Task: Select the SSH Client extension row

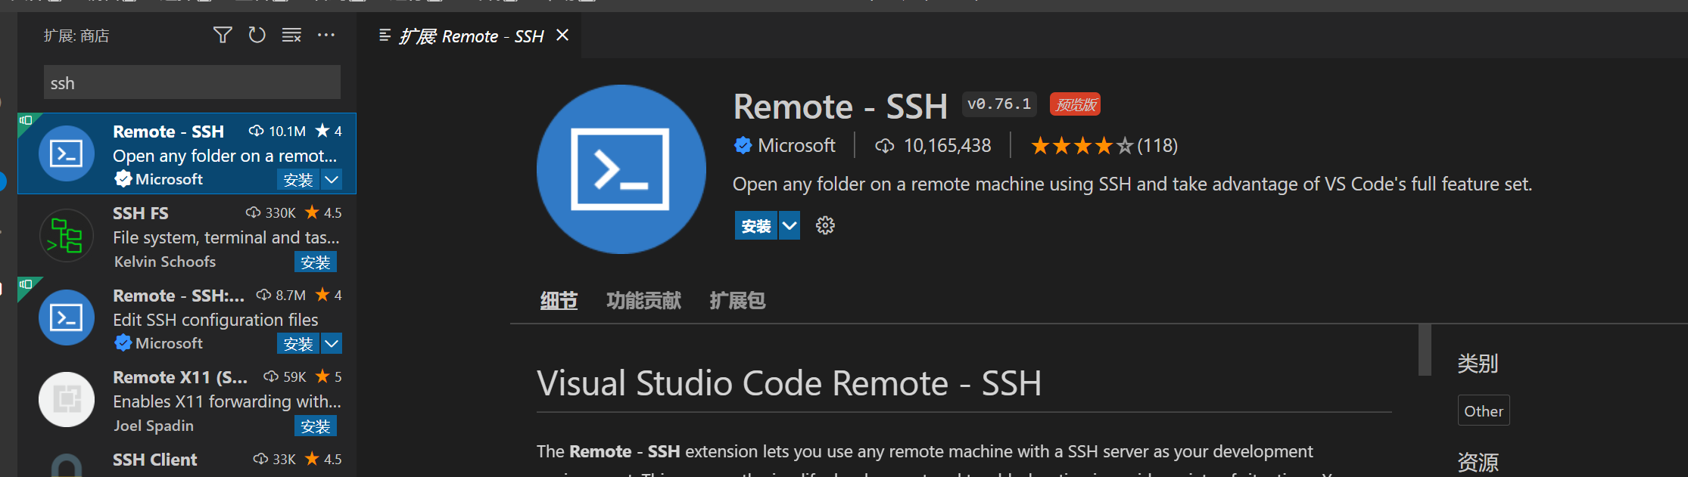Action: [x=187, y=460]
